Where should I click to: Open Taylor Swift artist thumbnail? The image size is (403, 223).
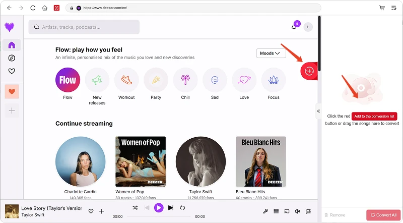(200, 161)
